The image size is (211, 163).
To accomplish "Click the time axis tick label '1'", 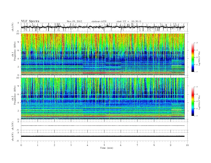I will point(38,145).
